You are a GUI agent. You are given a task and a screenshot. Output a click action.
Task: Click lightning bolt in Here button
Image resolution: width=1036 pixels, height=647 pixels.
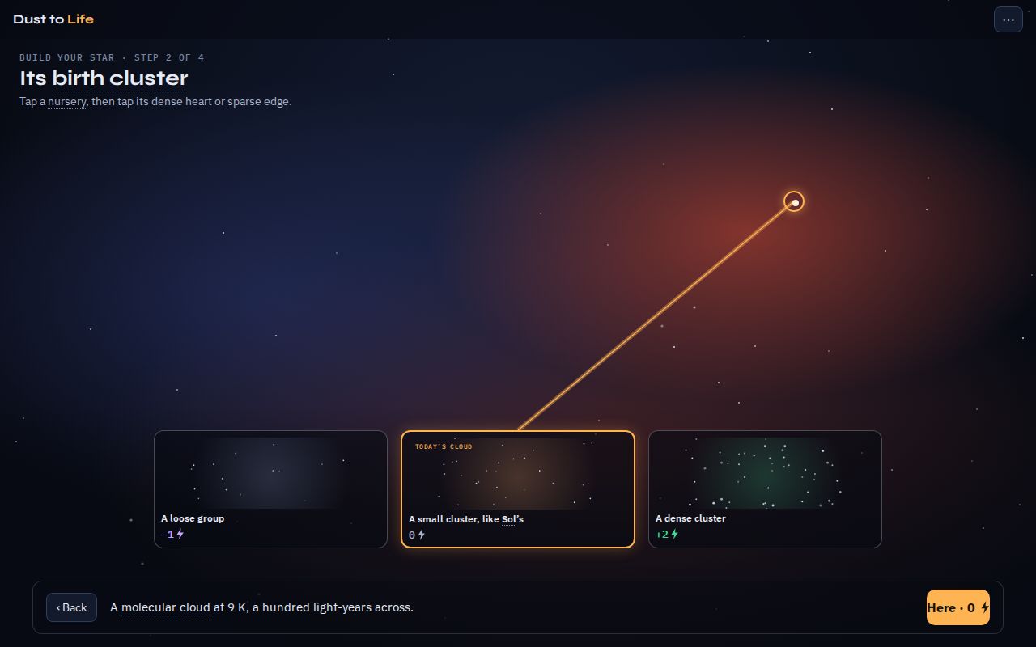pos(984,607)
